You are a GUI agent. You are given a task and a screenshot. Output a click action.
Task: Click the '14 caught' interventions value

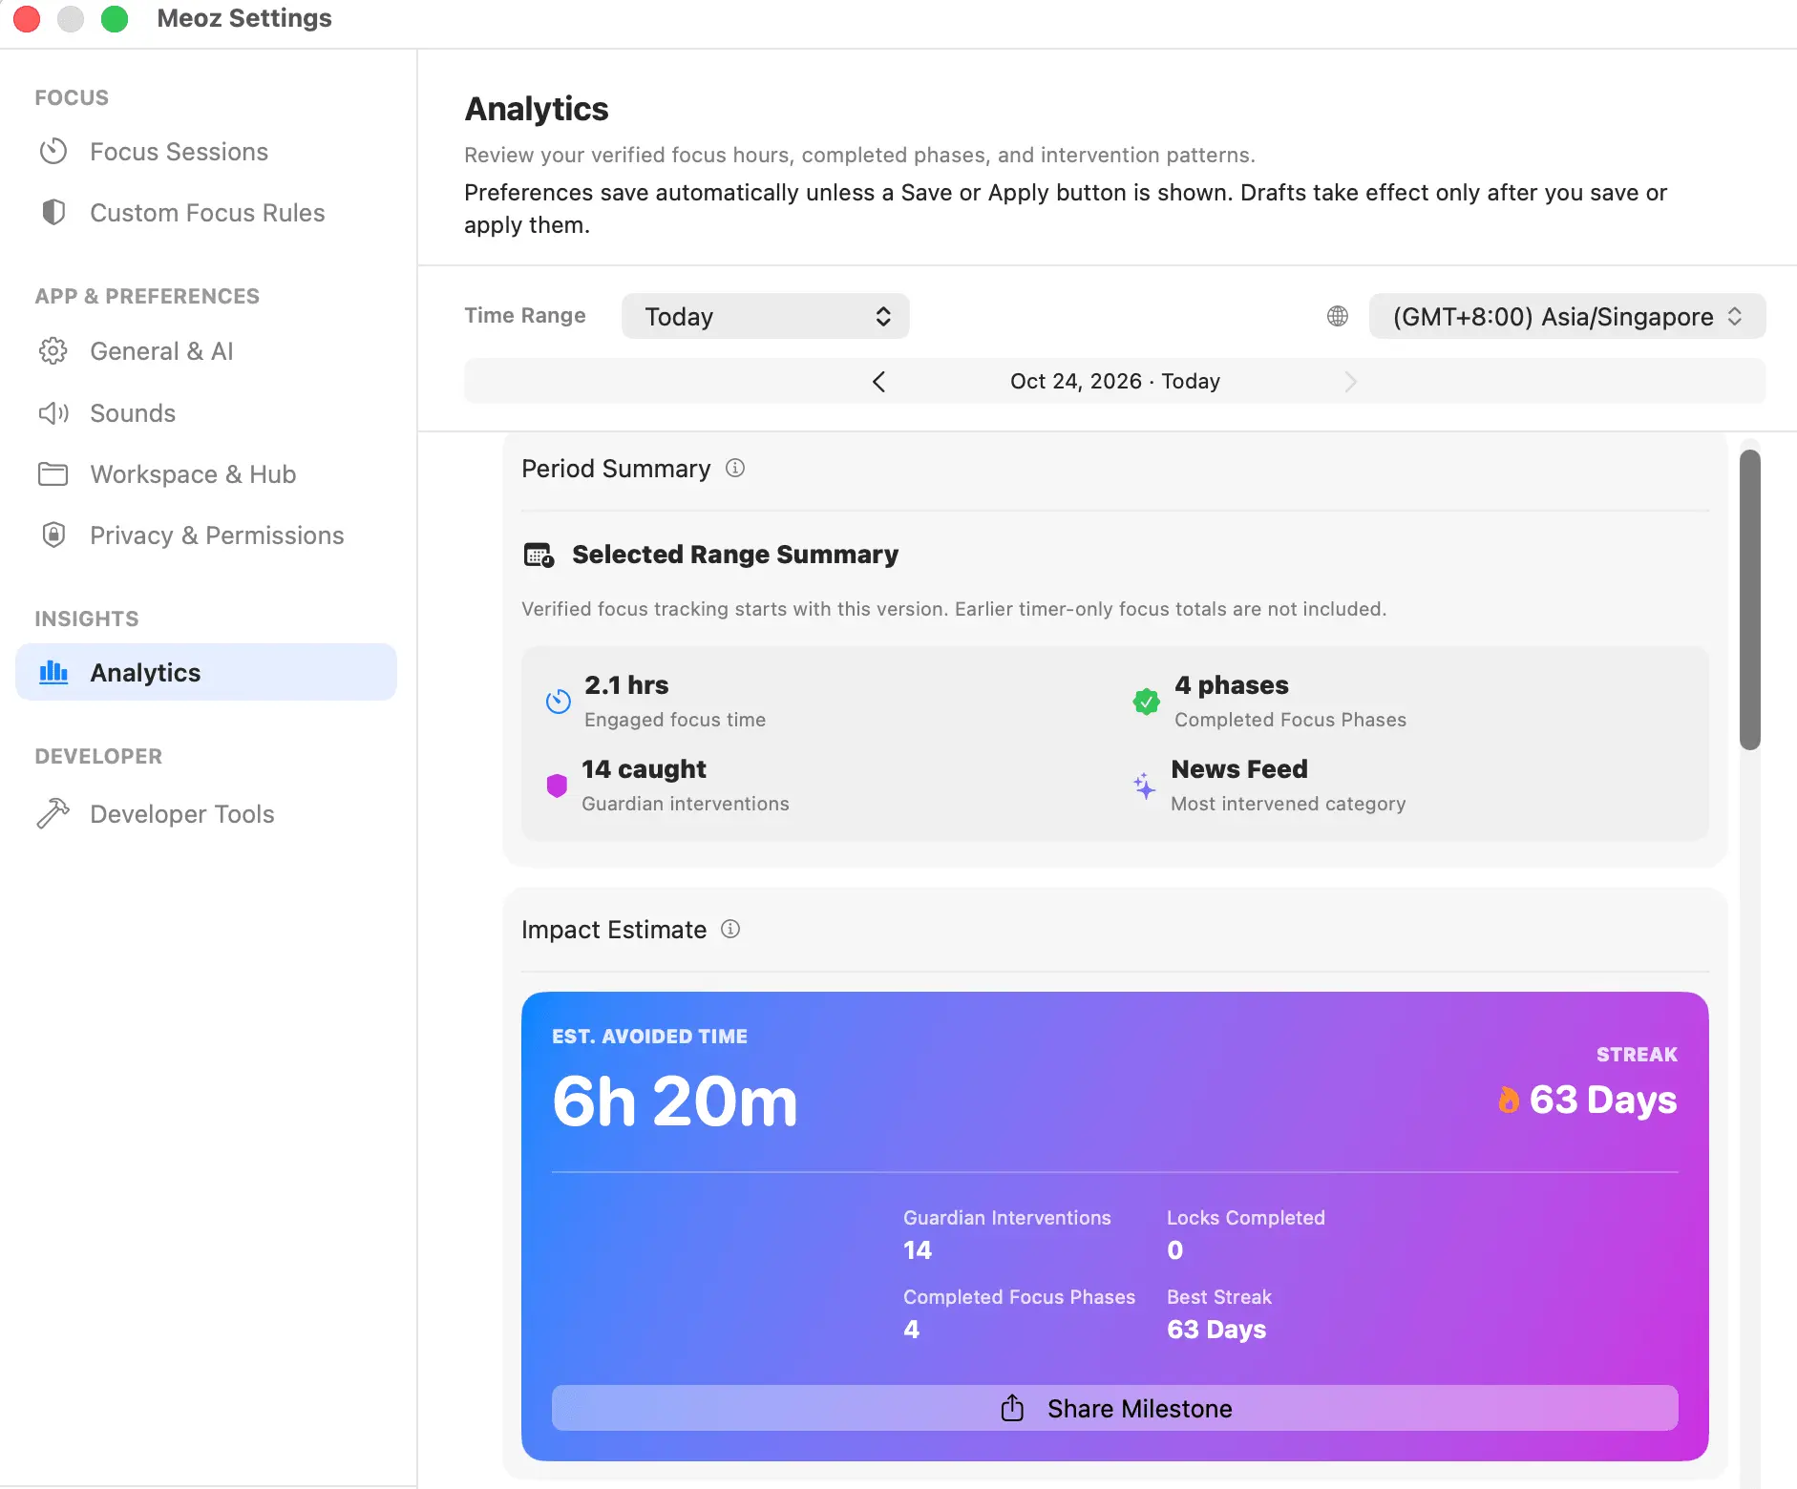645,769
